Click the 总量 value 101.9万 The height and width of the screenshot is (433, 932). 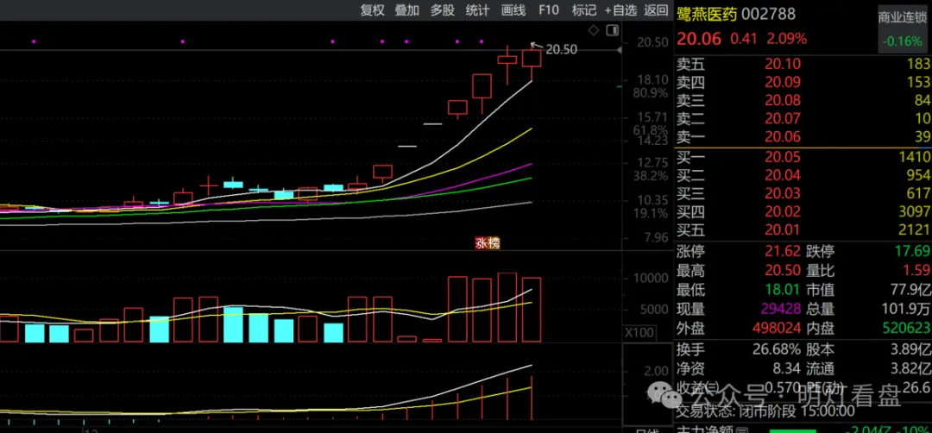906,308
